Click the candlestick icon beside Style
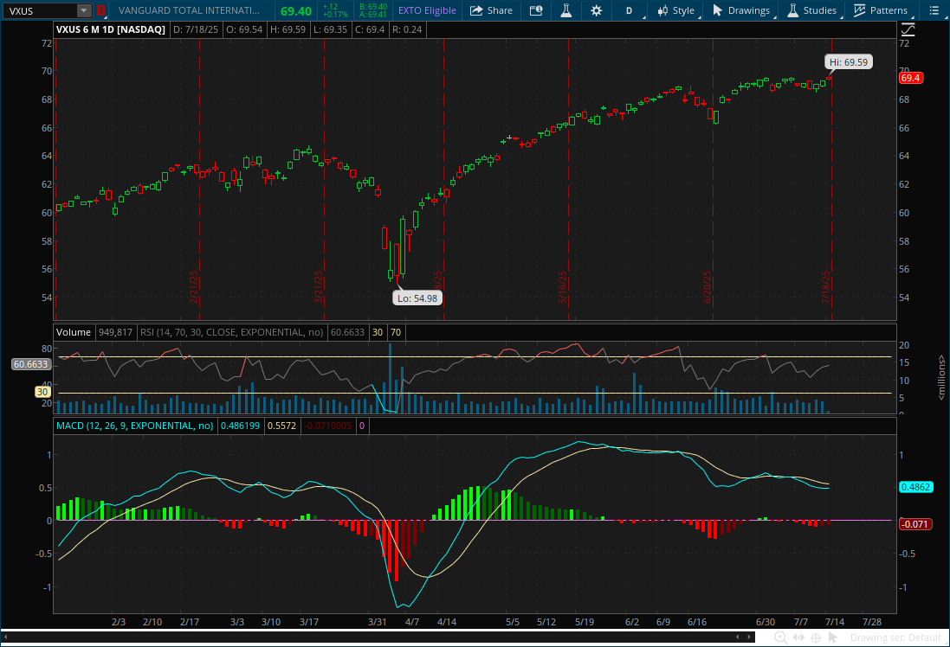The height and width of the screenshot is (647, 950). click(662, 10)
